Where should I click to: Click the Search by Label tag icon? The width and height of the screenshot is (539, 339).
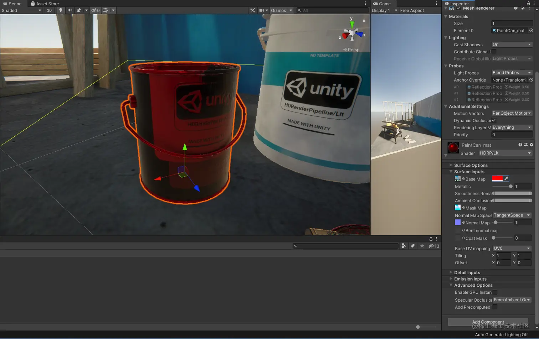[413, 246]
